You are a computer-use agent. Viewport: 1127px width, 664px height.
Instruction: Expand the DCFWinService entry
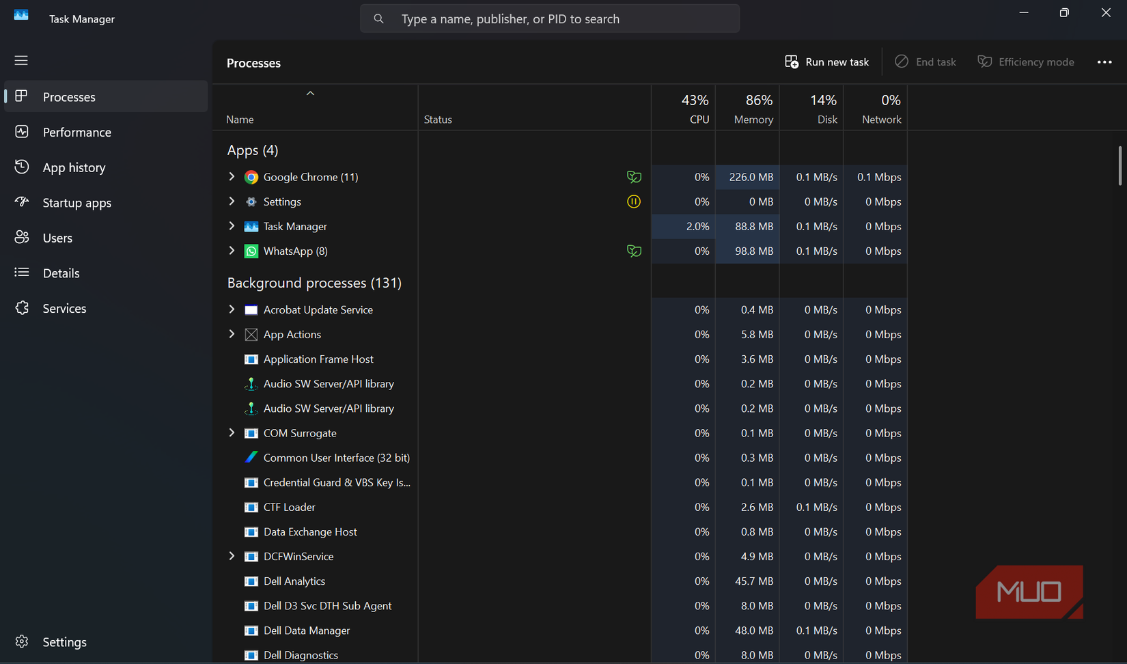coord(232,555)
